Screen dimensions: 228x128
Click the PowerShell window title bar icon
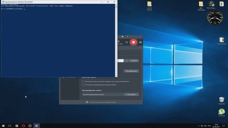coord(3,2)
